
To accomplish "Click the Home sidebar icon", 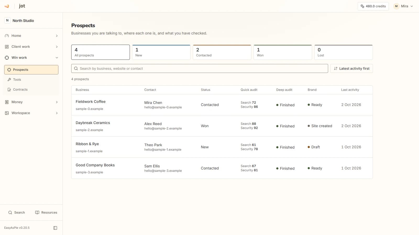I will click(x=7, y=36).
